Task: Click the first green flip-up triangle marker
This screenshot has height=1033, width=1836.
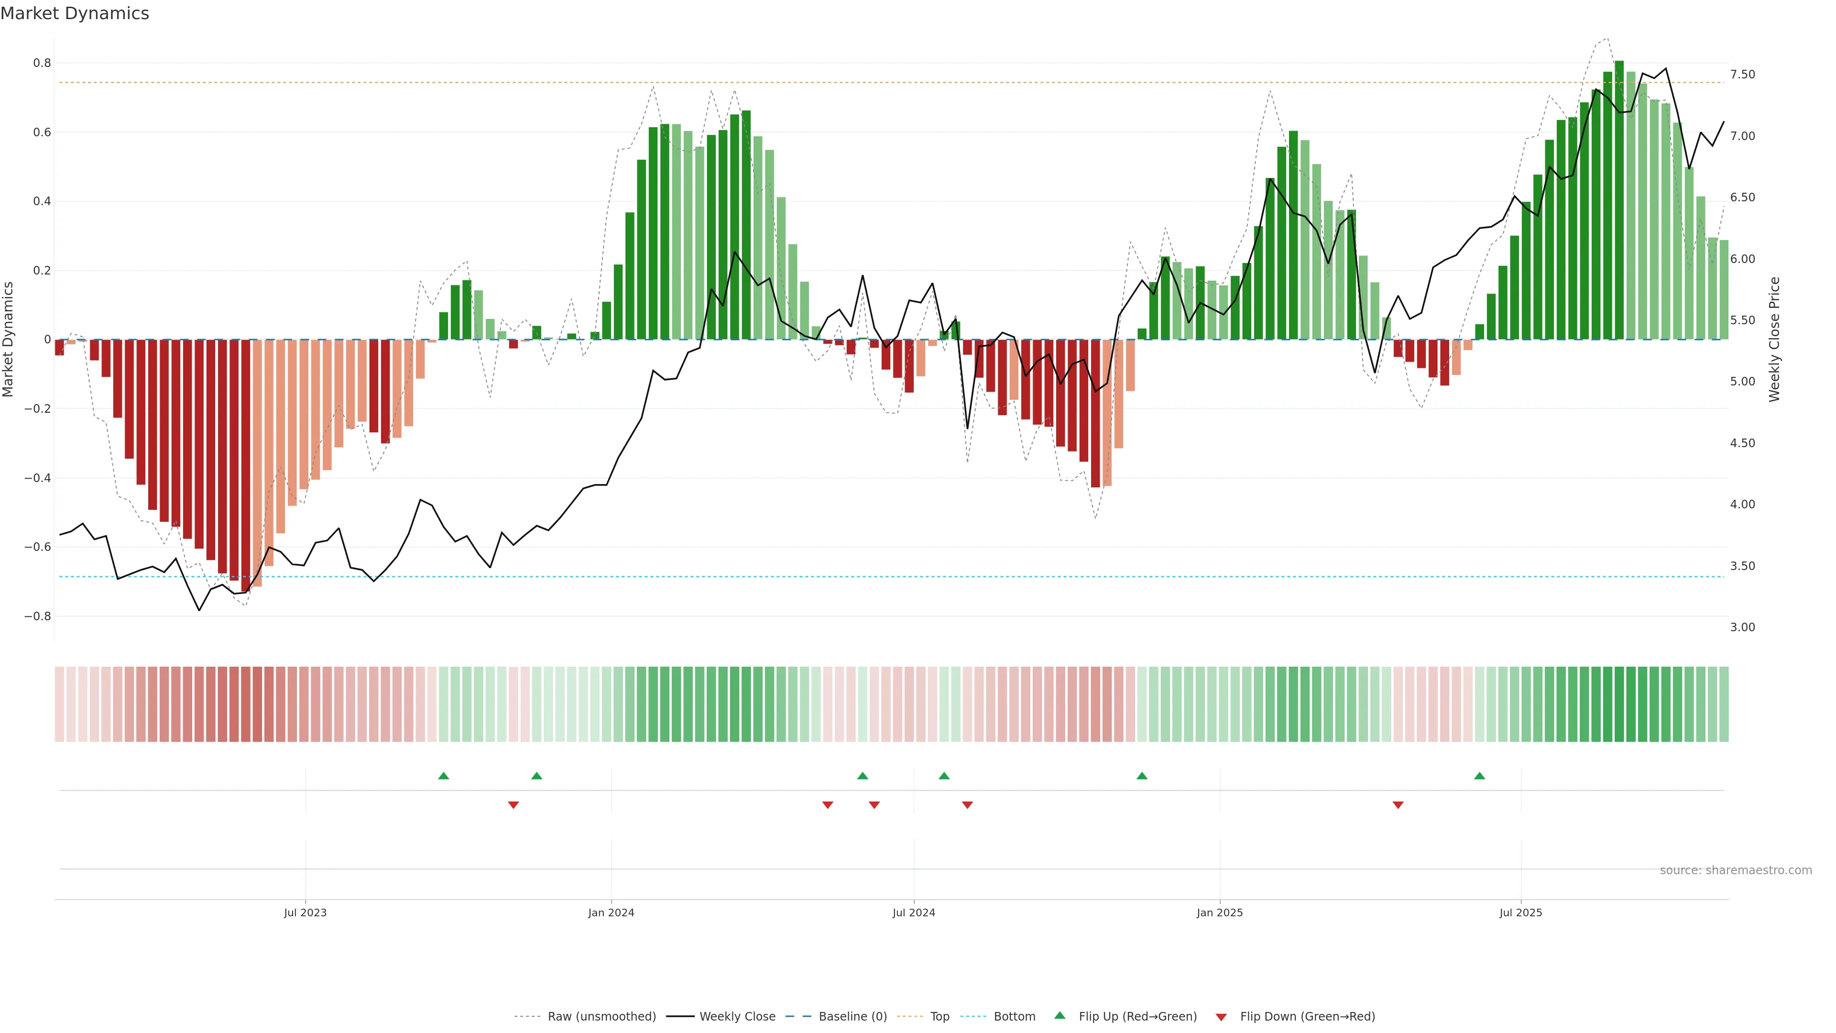Action: (443, 776)
